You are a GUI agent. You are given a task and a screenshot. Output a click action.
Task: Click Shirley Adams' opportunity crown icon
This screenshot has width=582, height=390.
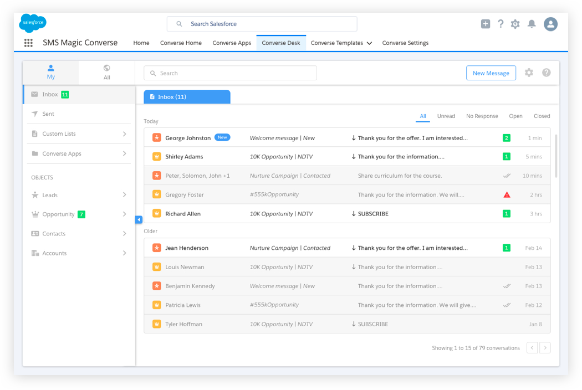(157, 157)
